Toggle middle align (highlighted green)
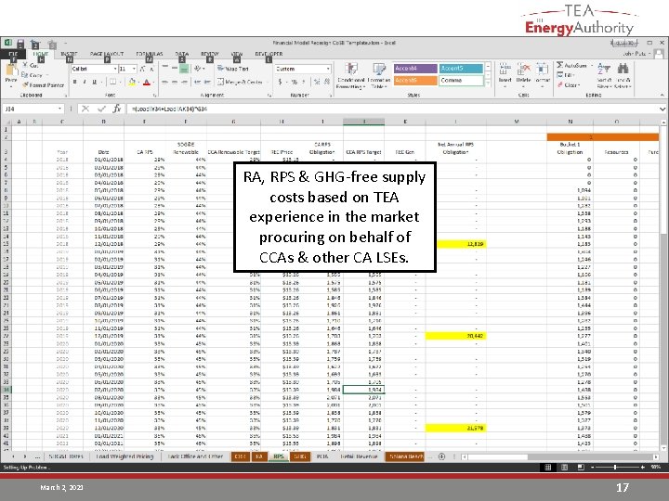 click(184, 68)
